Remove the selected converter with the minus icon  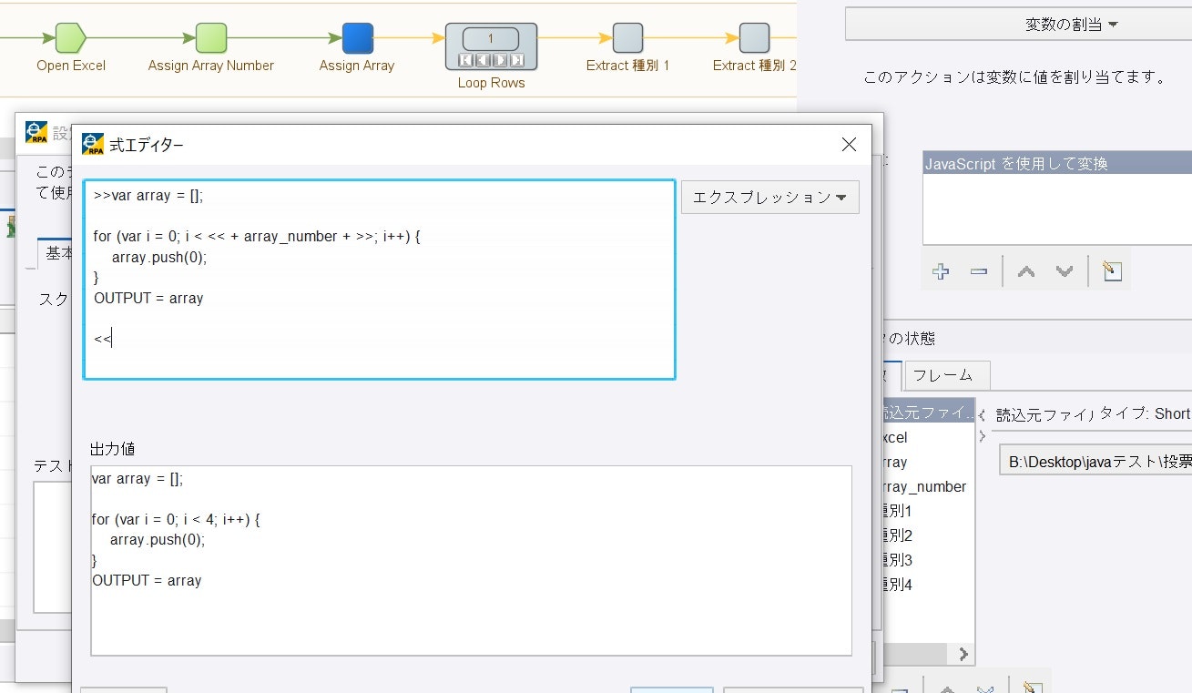pos(979,271)
